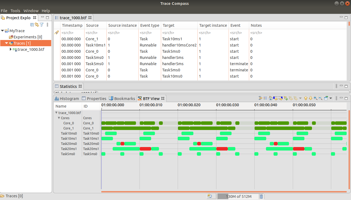Open Project Explorer three-dot view menu
This screenshot has height=200, width=351.
(47, 25)
